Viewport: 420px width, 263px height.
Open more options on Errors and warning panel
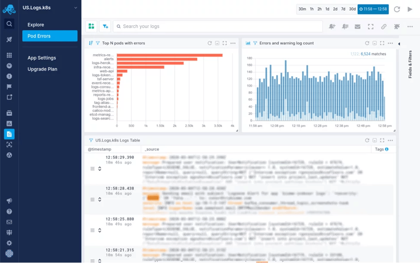pyautogui.click(x=391, y=43)
